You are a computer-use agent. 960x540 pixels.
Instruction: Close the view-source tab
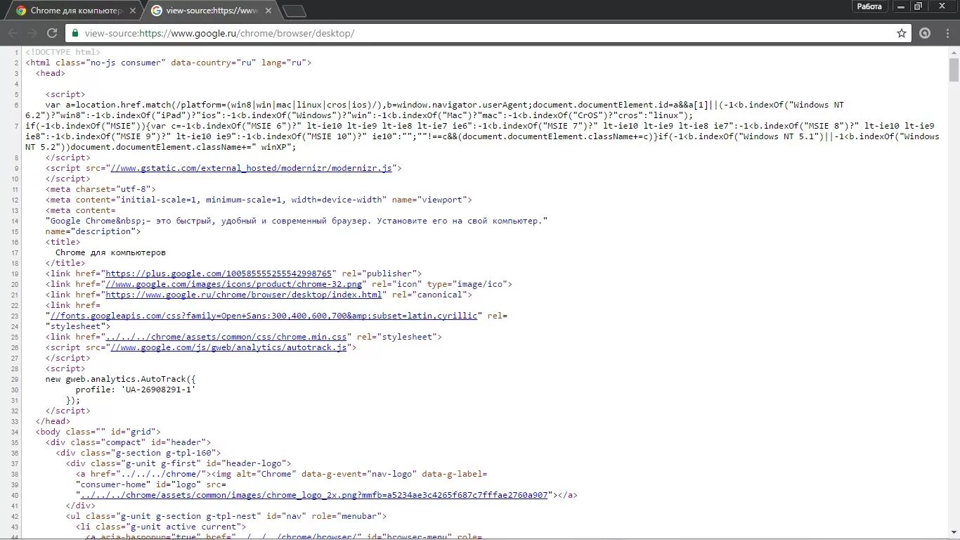268,11
